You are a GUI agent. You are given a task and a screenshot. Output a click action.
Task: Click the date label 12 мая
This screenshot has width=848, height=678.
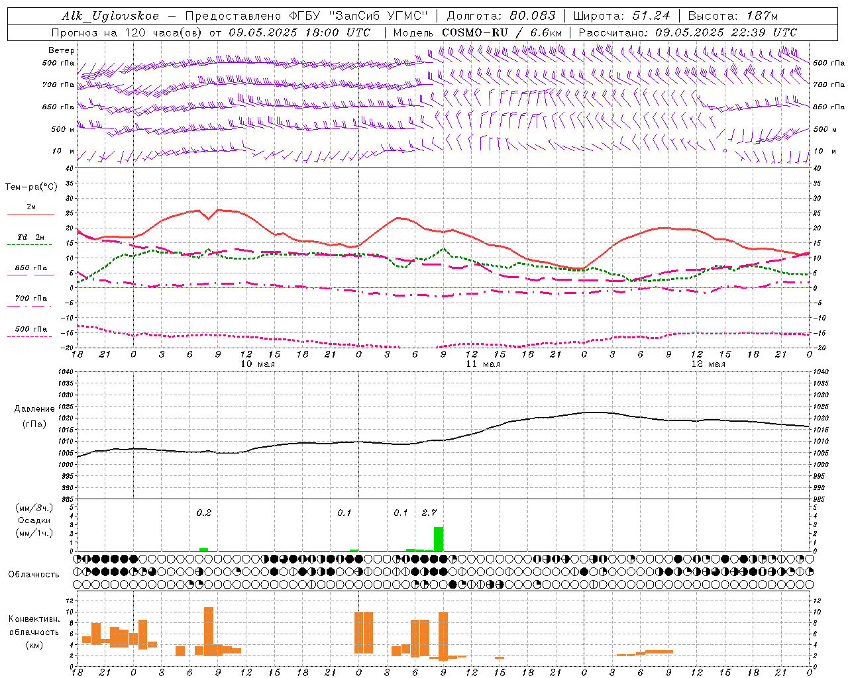pyautogui.click(x=708, y=364)
